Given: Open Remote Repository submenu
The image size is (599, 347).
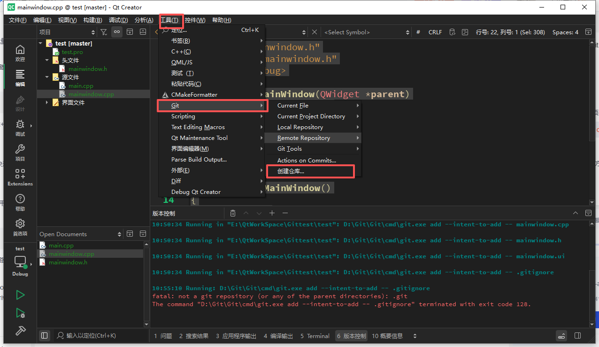Looking at the screenshot, I should 313,138.
